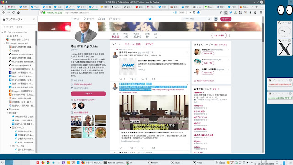Show the Firefox library icon
293x165 pixels.
click(x=221, y=12)
